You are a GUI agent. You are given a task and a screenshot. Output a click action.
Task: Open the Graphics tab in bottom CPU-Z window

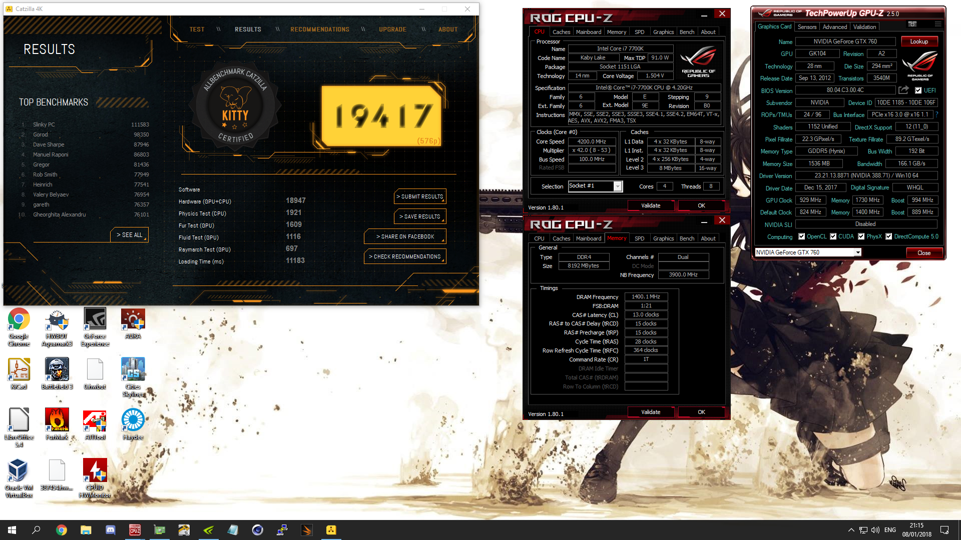[x=663, y=238]
